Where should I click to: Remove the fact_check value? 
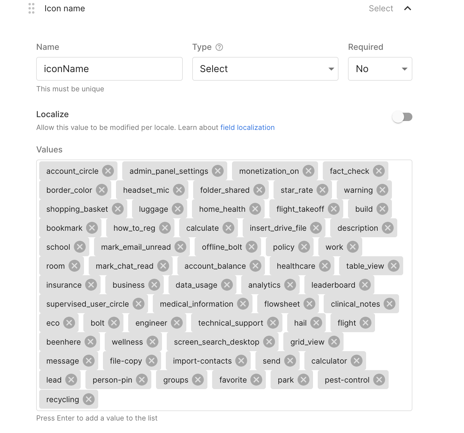coord(379,171)
